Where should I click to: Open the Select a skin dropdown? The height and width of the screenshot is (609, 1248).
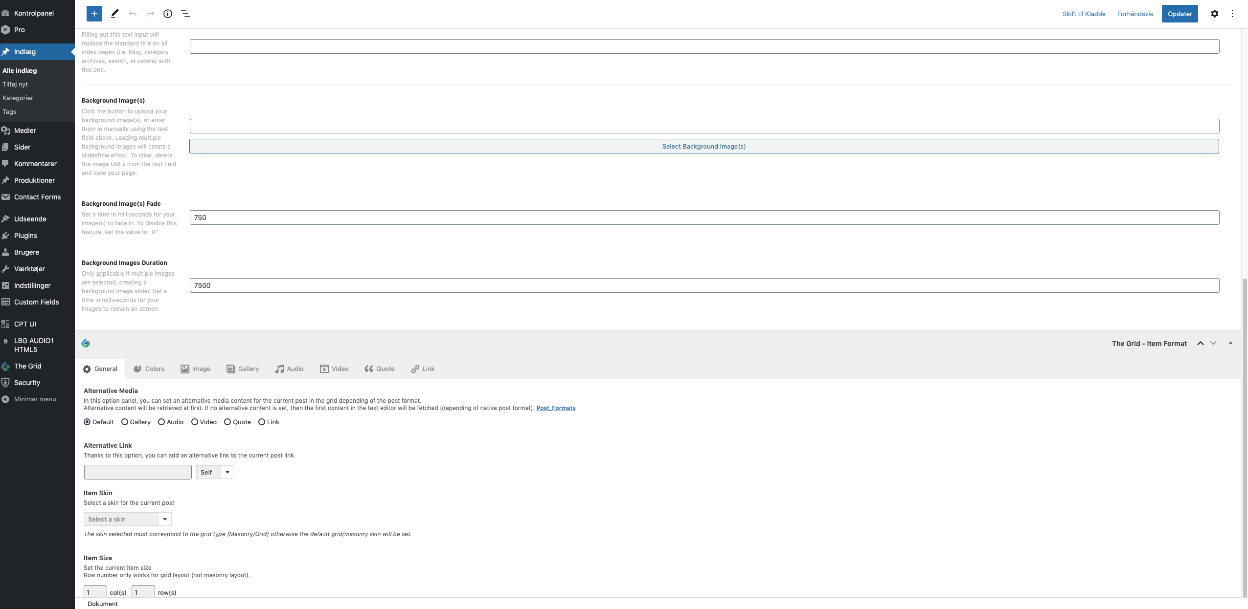[128, 519]
